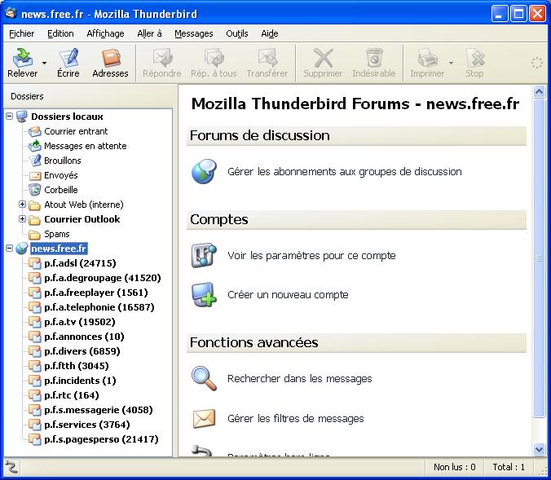Click the newsgroup subscriptions globe icon
Viewport: 551px width, 480px height.
[x=204, y=171]
